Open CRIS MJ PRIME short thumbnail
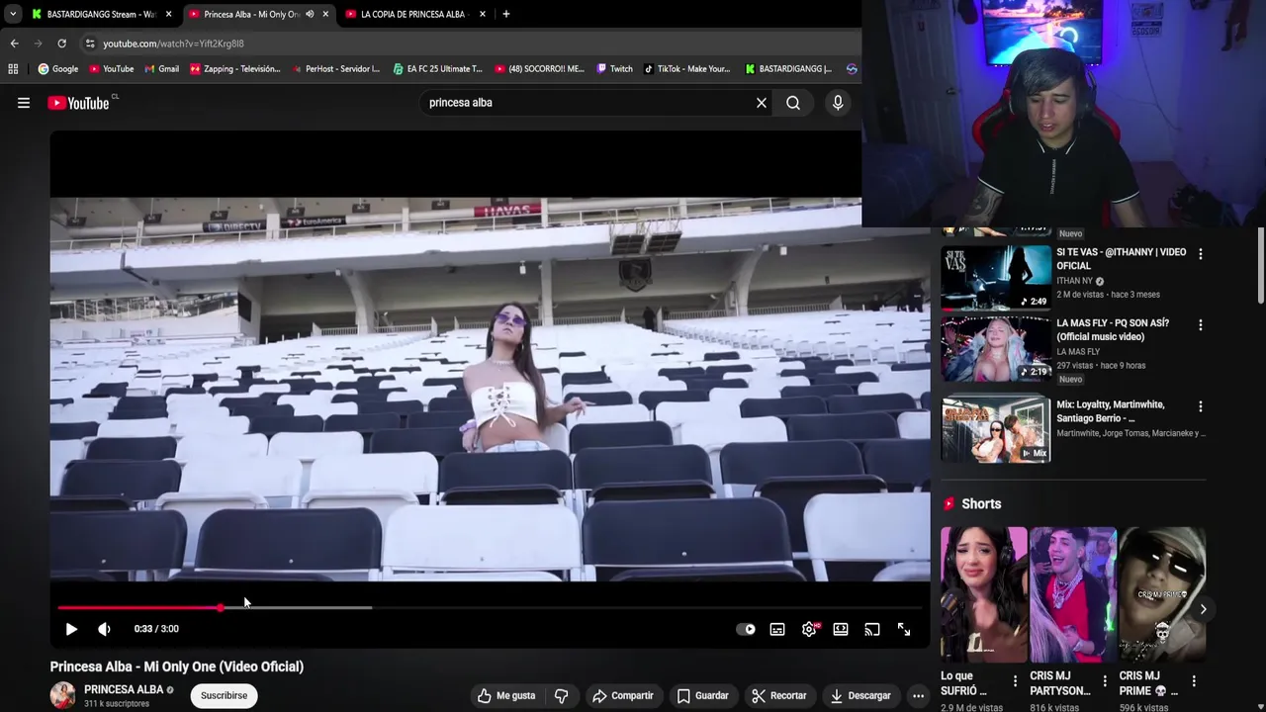The height and width of the screenshot is (712, 1266). coord(1162,594)
